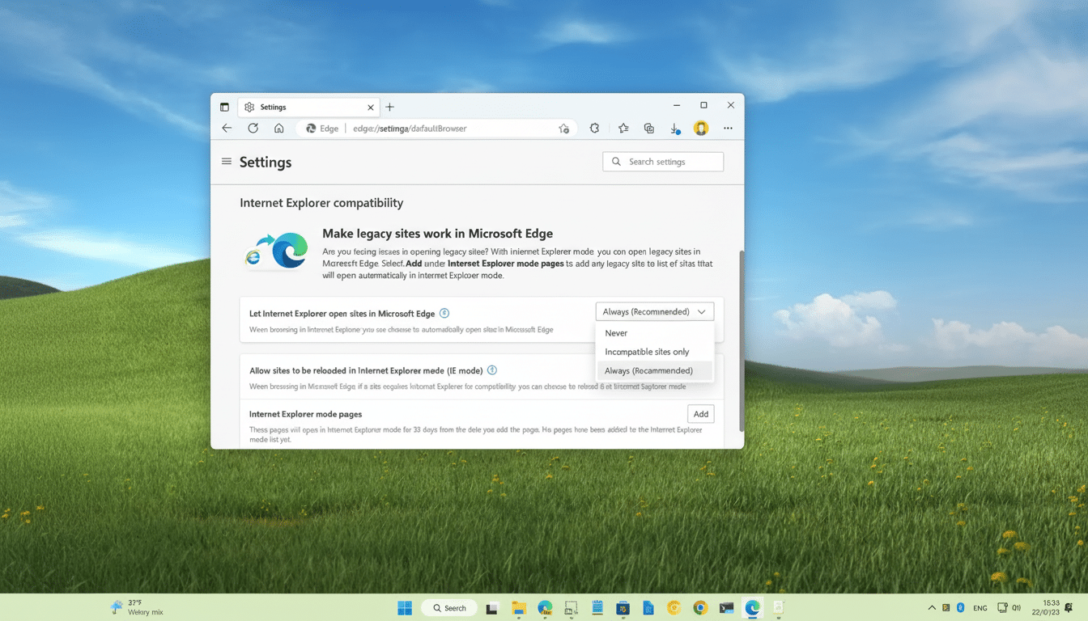Viewport: 1088px width, 621px height.
Task: Open the tab actions menu icon
Action: click(x=224, y=107)
